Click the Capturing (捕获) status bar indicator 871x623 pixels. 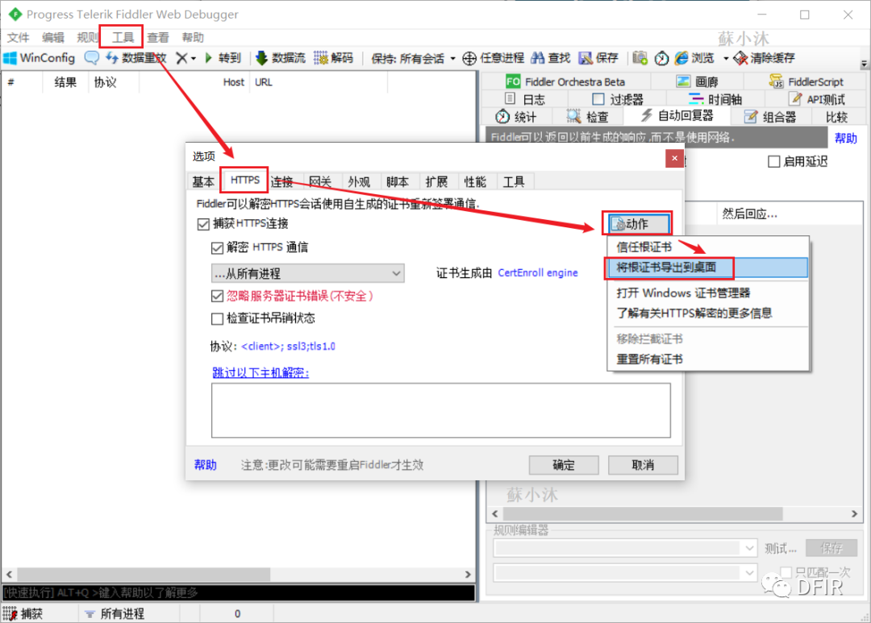click(x=23, y=613)
